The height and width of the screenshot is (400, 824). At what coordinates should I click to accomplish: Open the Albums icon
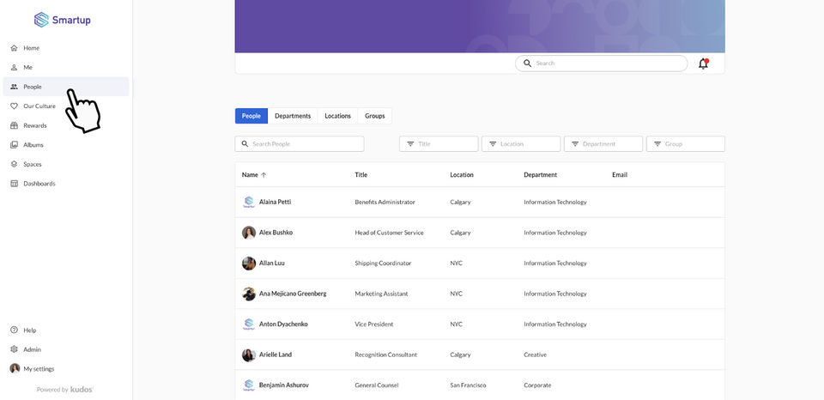click(15, 144)
